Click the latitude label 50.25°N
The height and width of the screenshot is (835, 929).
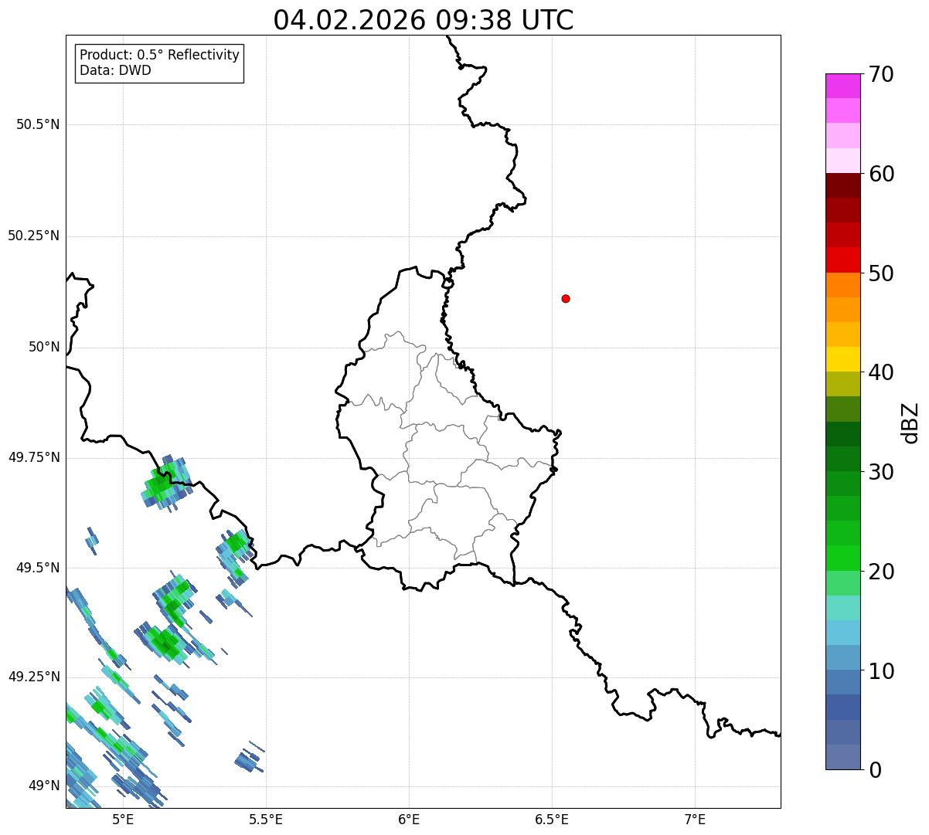pos(33,236)
